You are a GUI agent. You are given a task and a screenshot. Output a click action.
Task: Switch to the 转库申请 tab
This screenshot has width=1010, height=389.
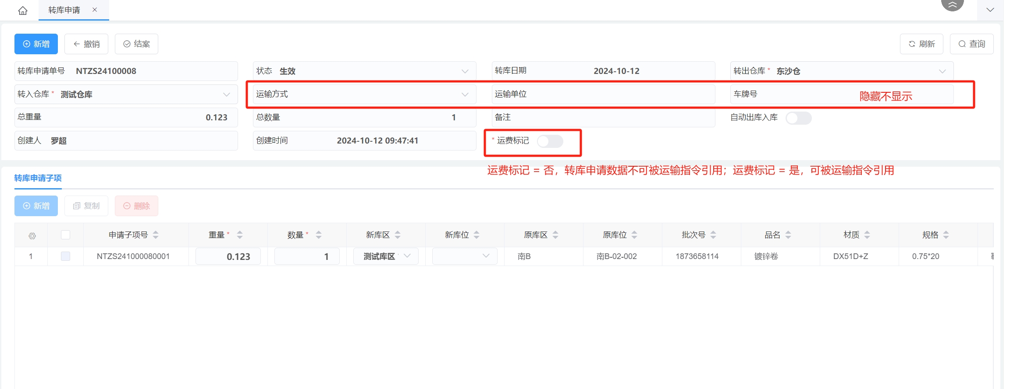(x=64, y=10)
